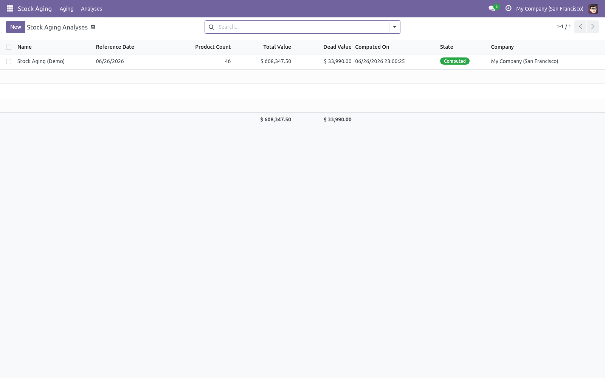Click the 1-1 / 1 pager counter
Image resolution: width=605 pixels, height=378 pixels.
563,26
